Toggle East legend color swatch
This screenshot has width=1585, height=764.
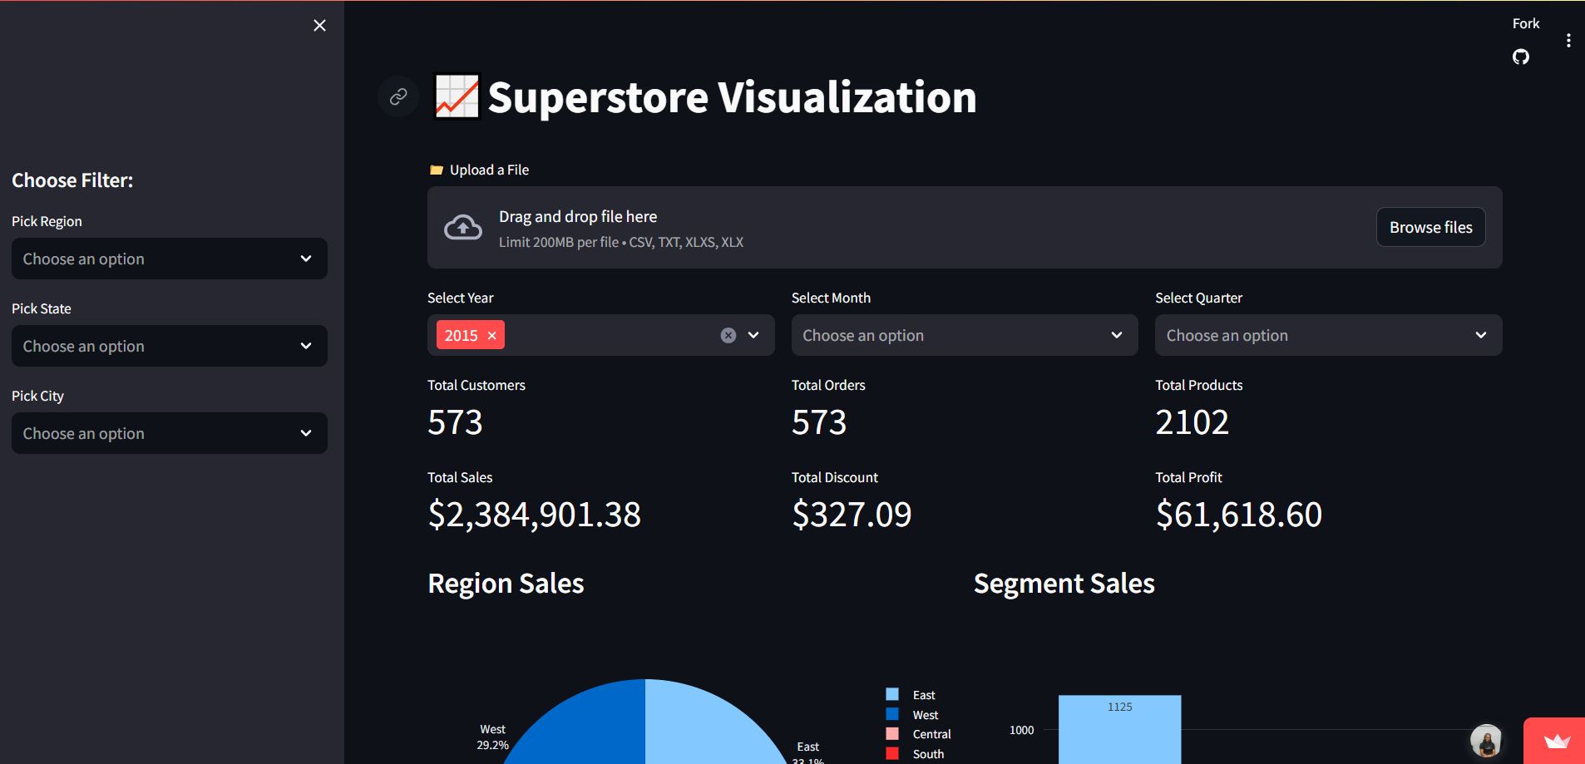892,694
